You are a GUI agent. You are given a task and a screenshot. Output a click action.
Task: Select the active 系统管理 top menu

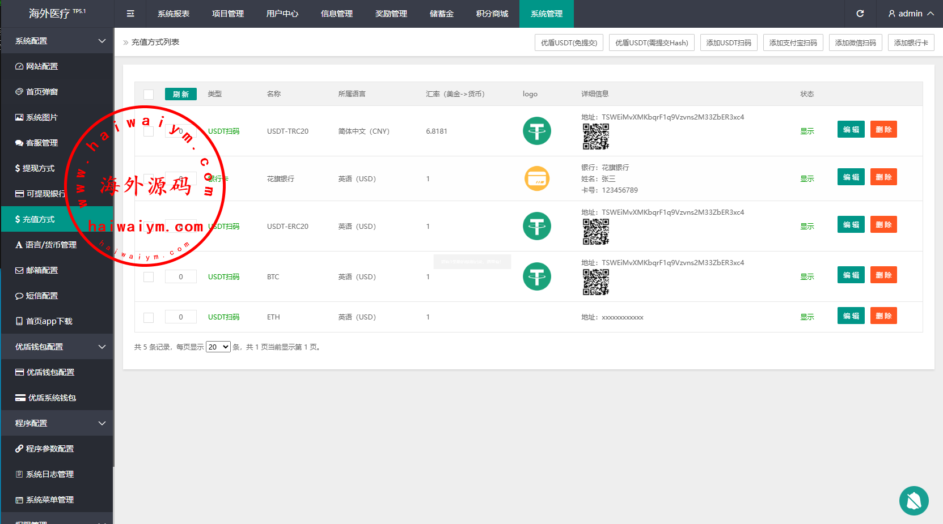[x=547, y=14]
